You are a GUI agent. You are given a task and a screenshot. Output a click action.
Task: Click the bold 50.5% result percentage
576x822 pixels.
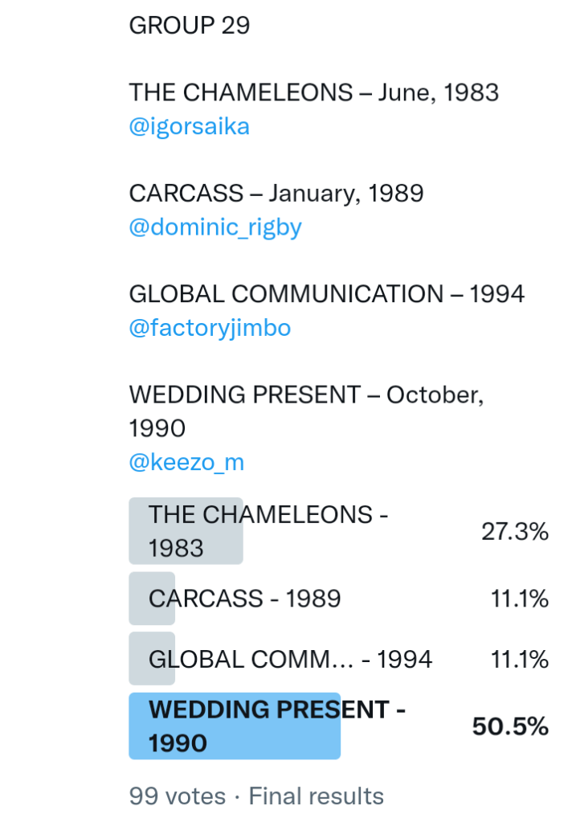tap(510, 726)
